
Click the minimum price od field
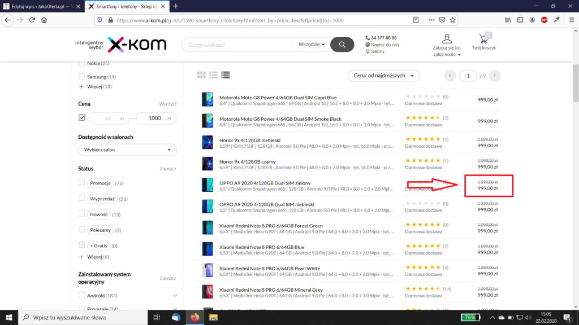click(110, 118)
